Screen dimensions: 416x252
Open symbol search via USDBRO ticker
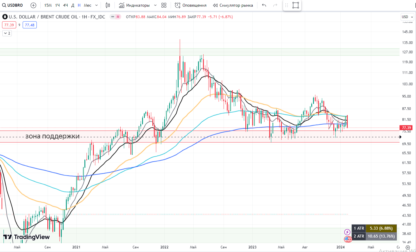point(13,5)
